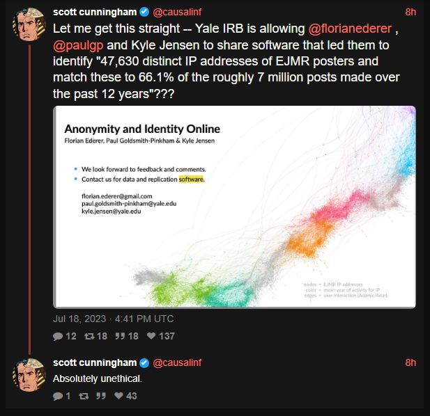Click the verified badge on the first tweet
Viewport: 430px width, 416px height.
click(144, 13)
